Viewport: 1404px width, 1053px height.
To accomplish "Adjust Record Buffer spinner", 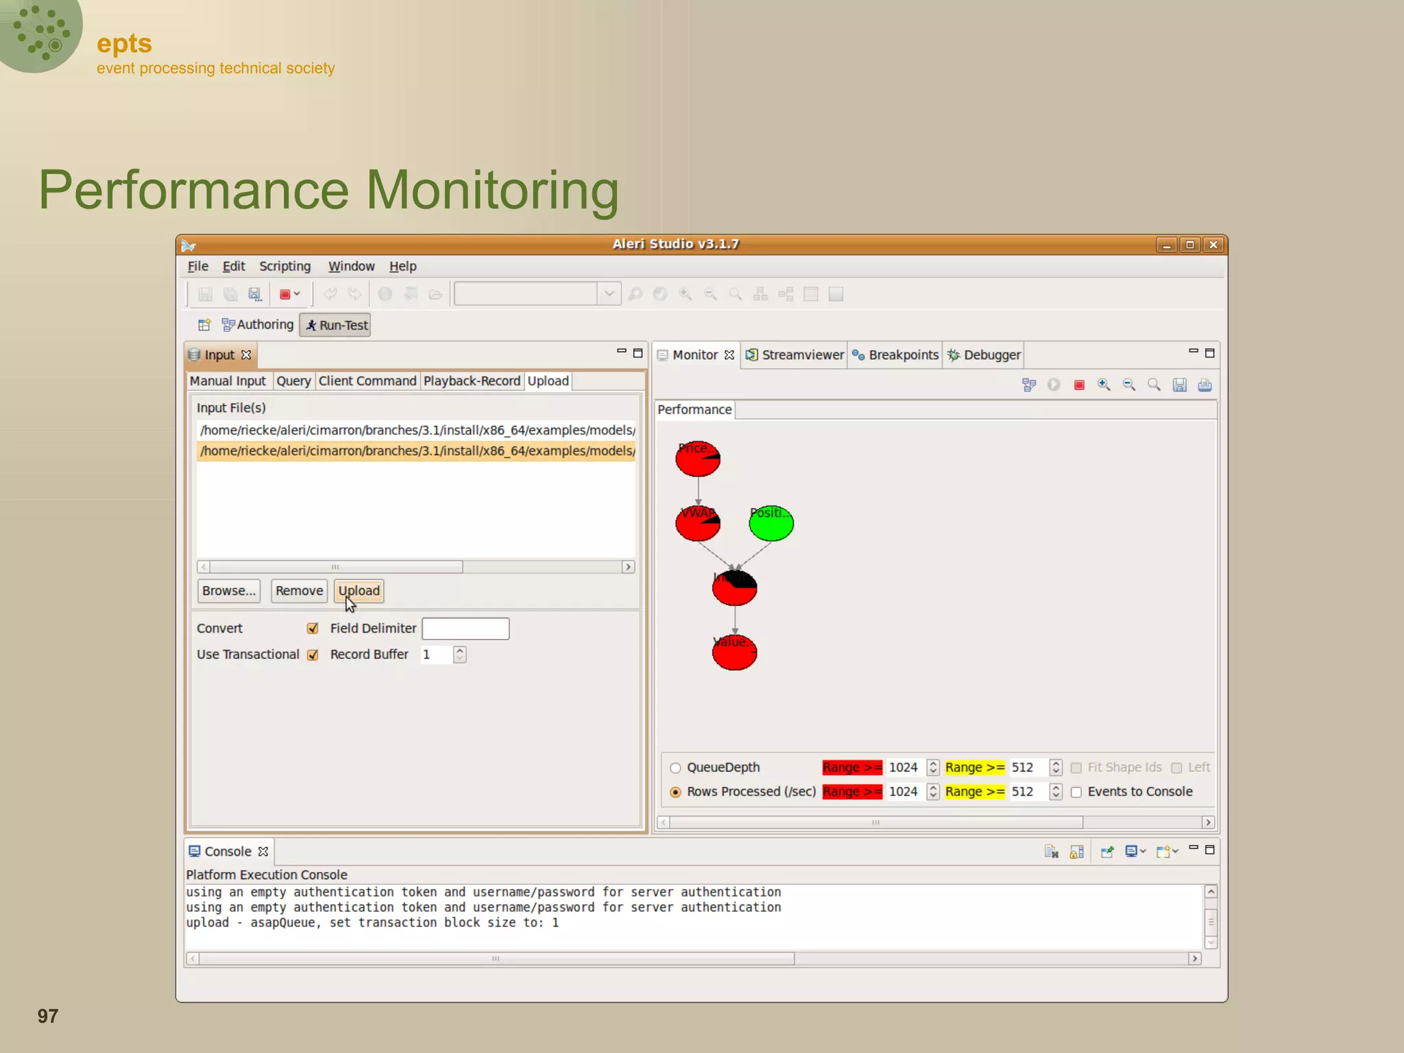I will (x=460, y=655).
